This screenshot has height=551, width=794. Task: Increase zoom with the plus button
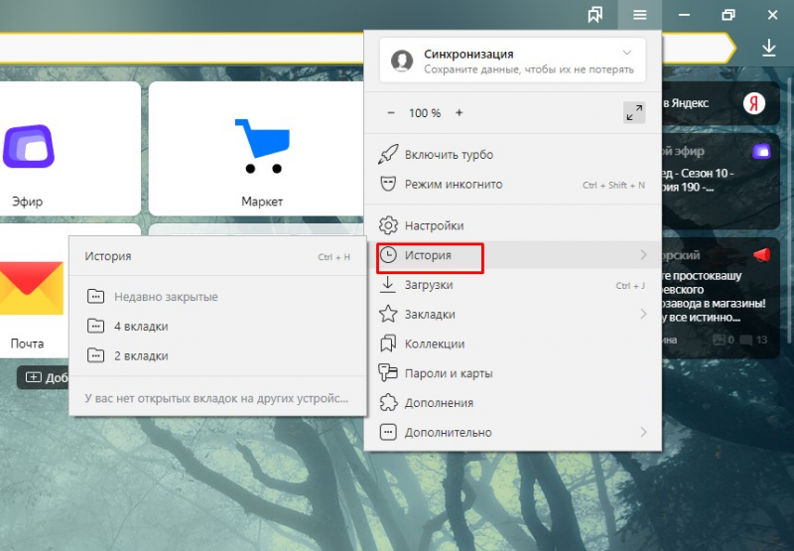pos(460,112)
